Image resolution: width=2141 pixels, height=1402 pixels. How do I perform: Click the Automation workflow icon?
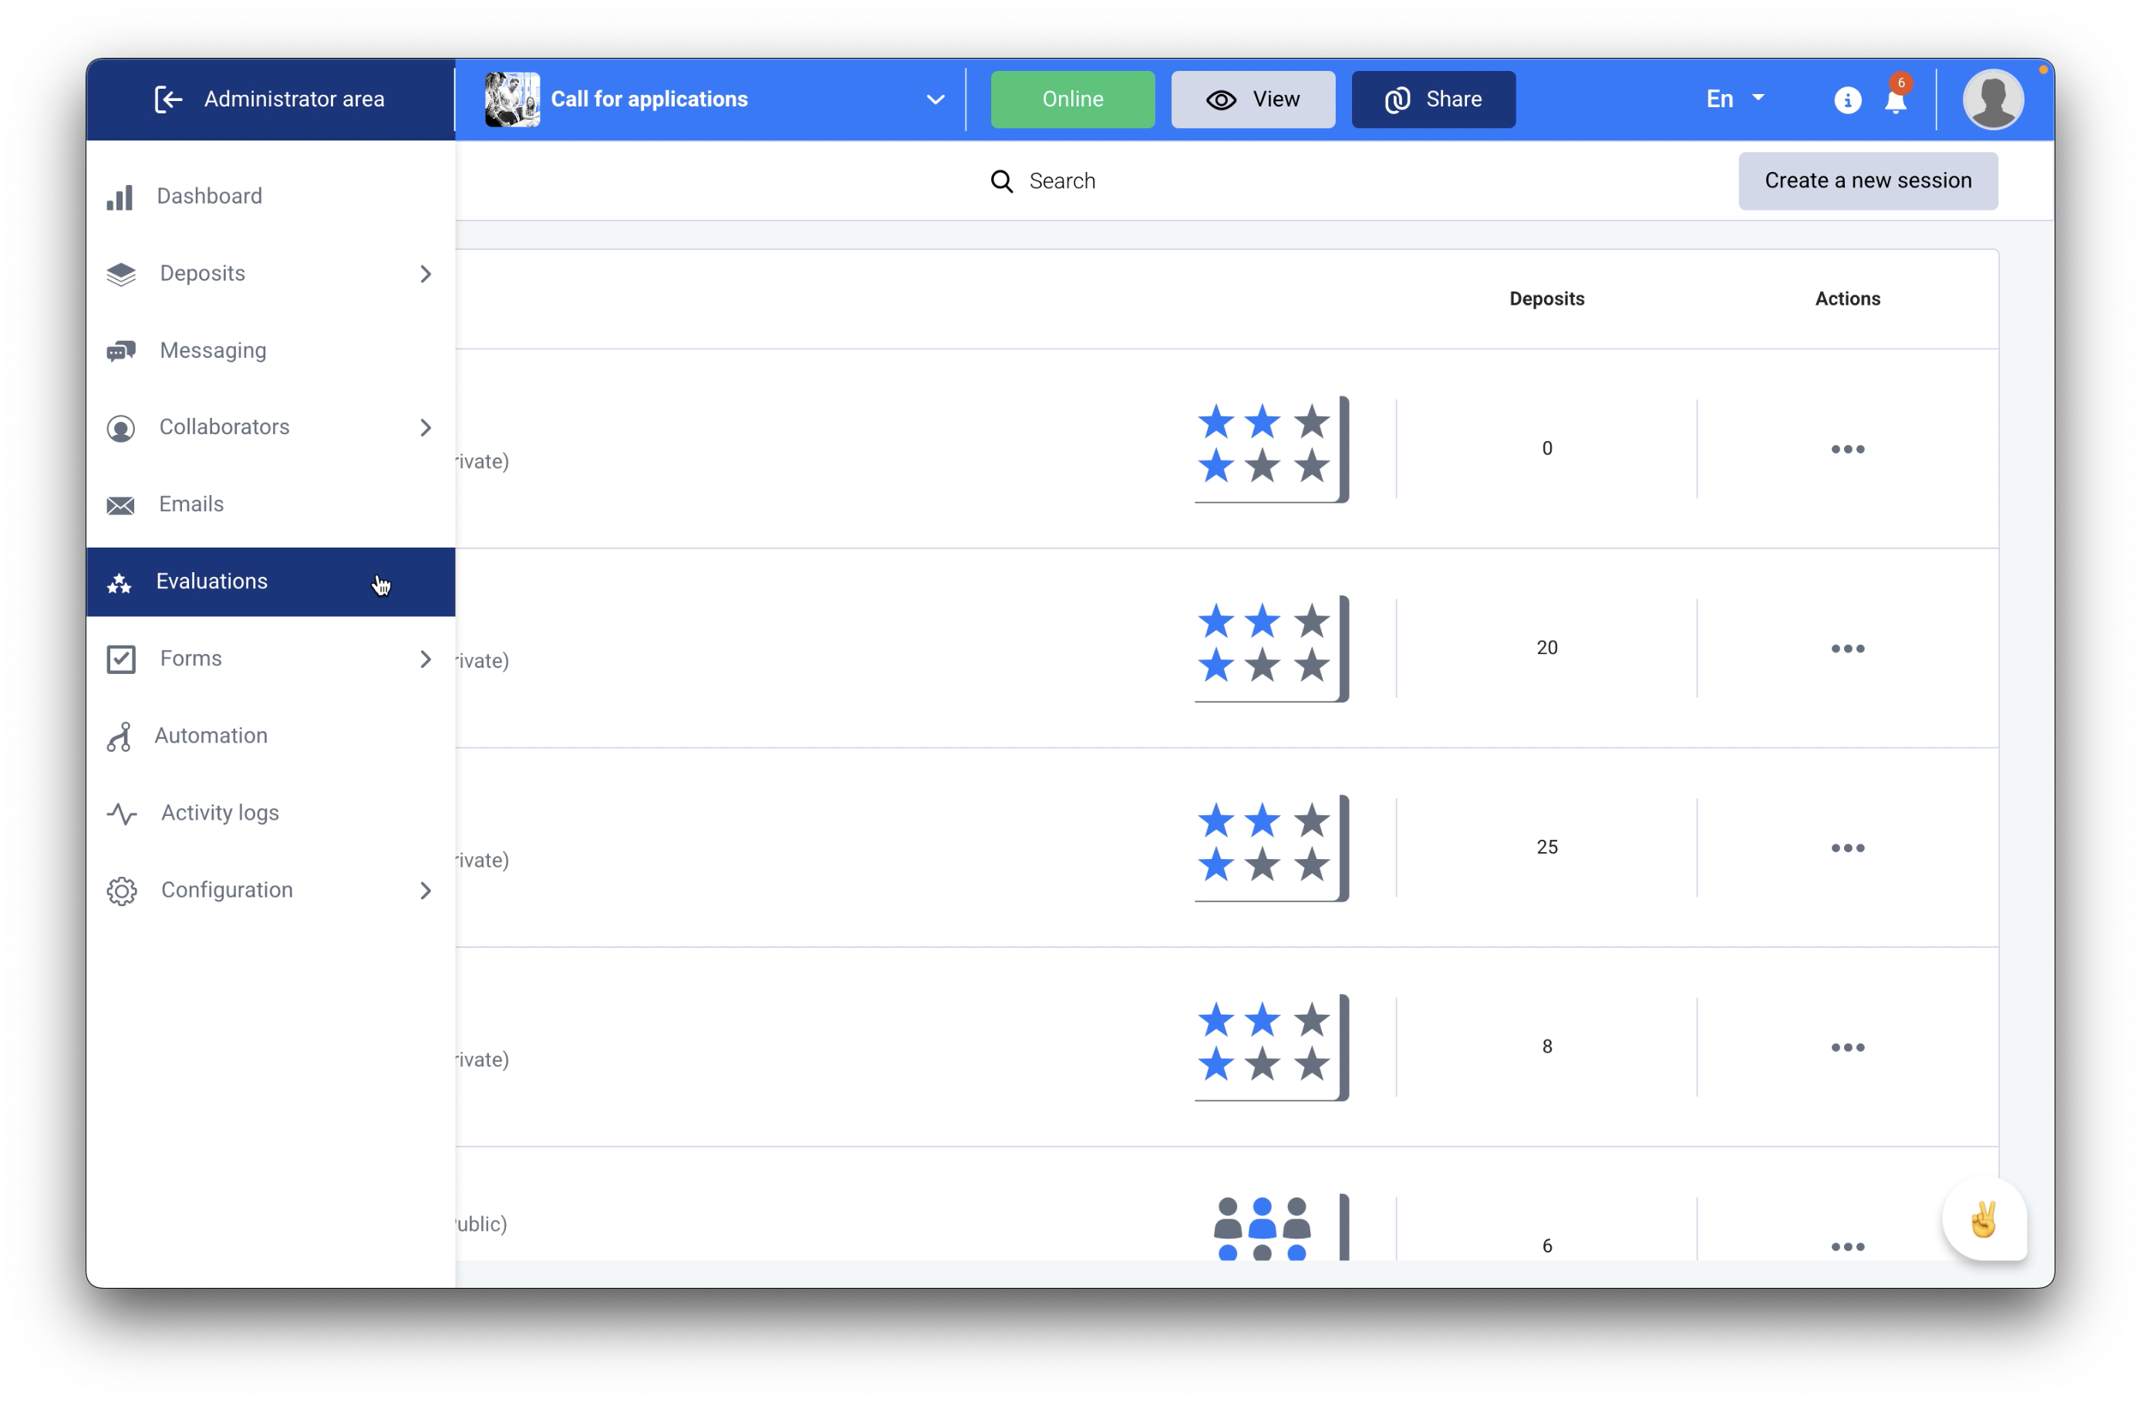point(120,736)
